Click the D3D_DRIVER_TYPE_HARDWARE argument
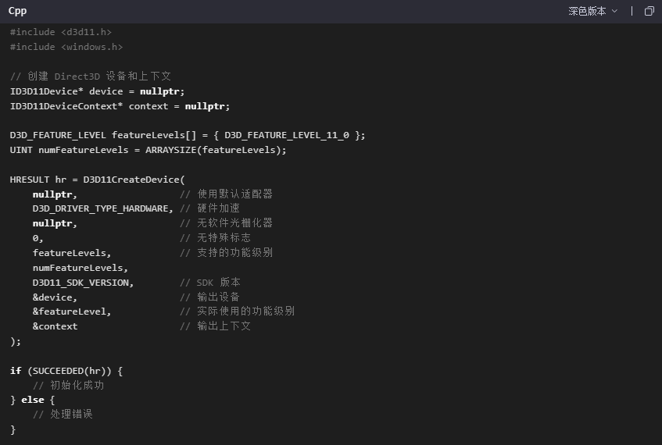 pos(102,208)
